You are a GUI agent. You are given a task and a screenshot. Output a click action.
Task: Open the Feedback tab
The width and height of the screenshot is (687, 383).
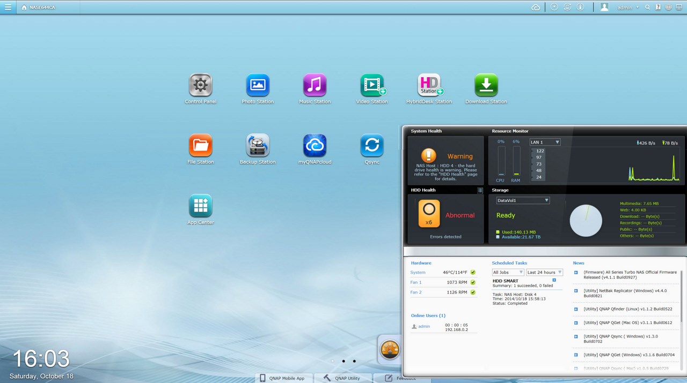point(401,378)
